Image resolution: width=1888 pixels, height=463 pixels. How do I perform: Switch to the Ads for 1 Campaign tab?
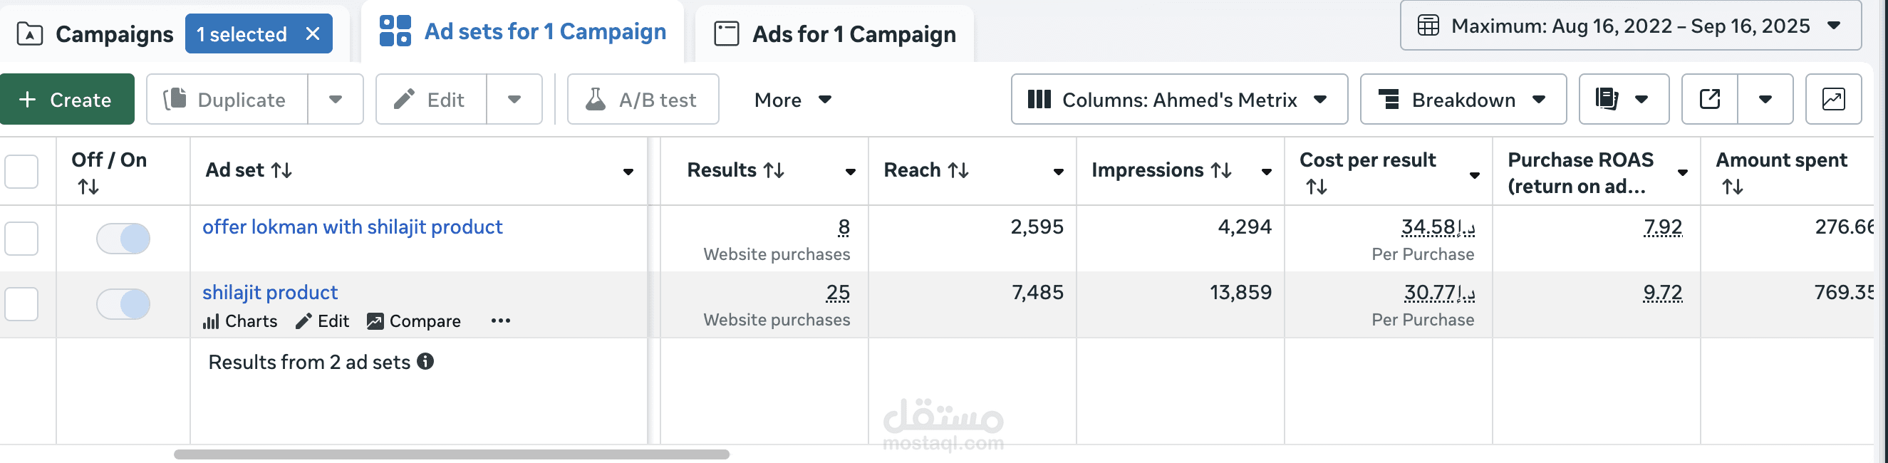click(835, 33)
